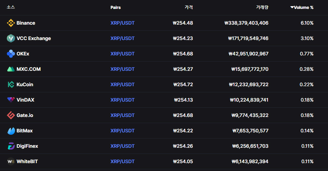The image size is (328, 171).
Task: Open the DigiFinex exchange name
Action: point(27,146)
